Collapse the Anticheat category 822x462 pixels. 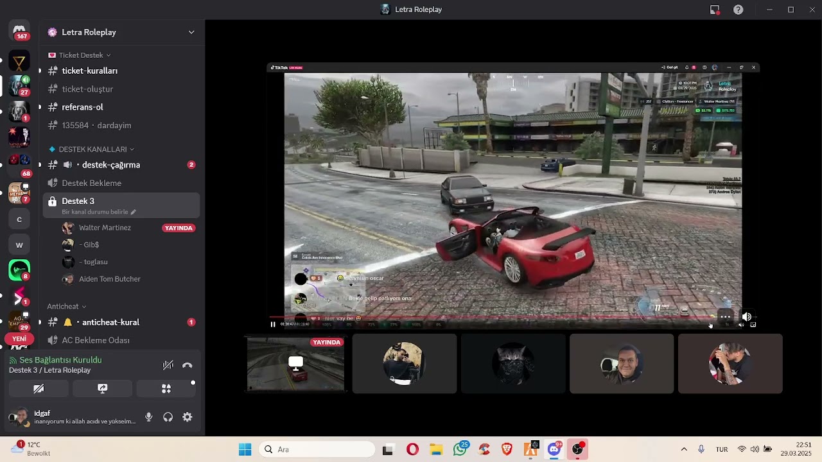click(67, 306)
